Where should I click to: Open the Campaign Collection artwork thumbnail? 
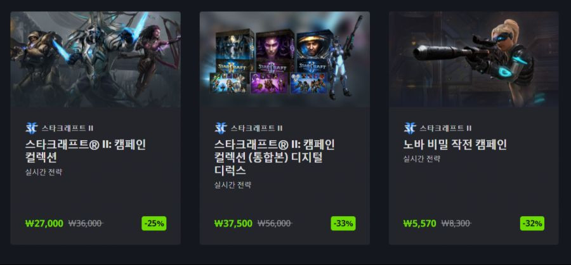[95, 60]
